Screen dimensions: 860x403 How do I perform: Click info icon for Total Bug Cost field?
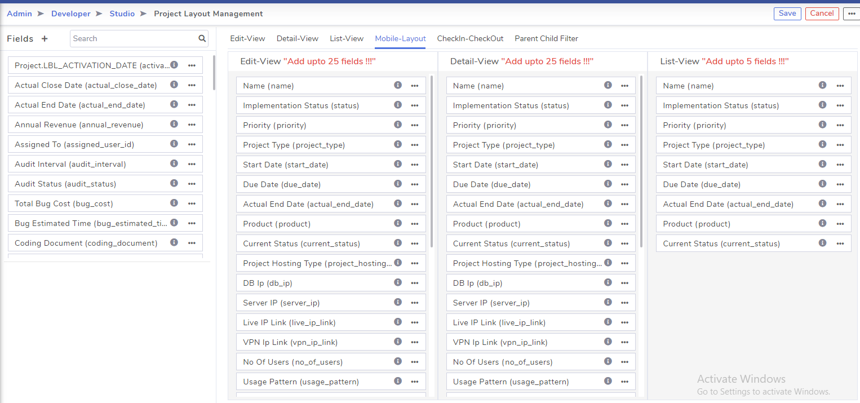[x=174, y=203]
